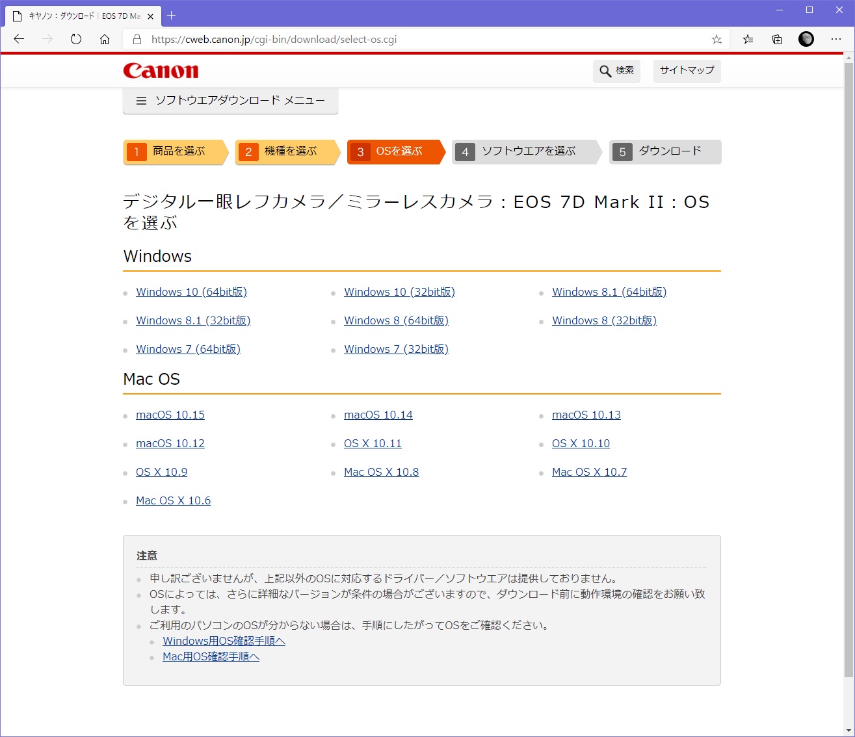855x737 pixels.
Task: Add this page to favorites via the star
Action: (x=717, y=39)
